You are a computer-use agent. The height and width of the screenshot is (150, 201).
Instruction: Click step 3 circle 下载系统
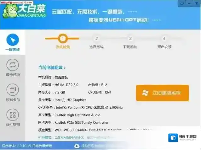[x=130, y=38]
